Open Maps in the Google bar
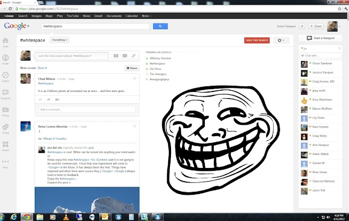Screen dimensions: 349x221 (x=49, y=16)
